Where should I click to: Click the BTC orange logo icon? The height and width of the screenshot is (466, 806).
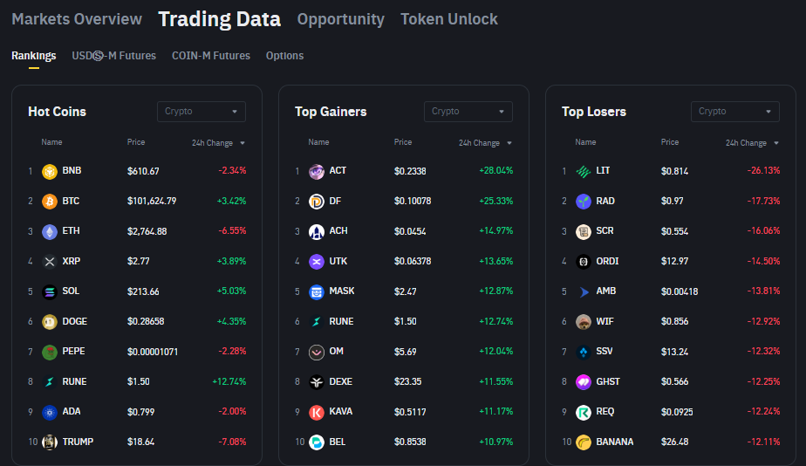click(x=50, y=201)
